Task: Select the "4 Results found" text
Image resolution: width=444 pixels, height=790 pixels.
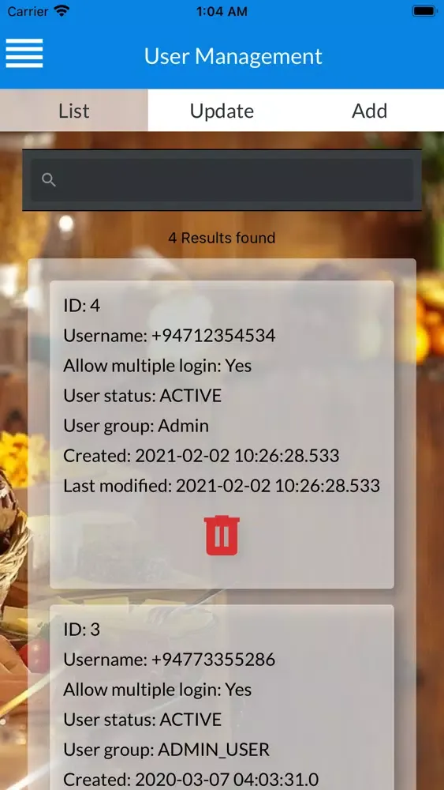Action: [222, 238]
